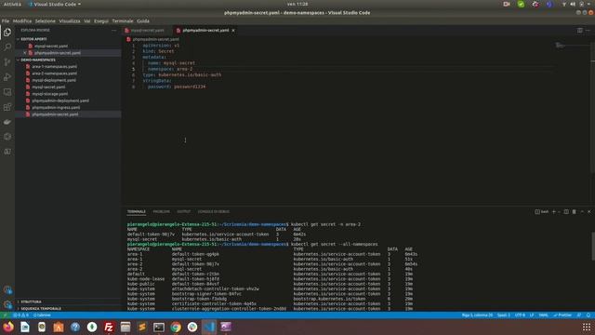The height and width of the screenshot is (335, 595).
Task: Click the LF end-of-line status item
Action: coord(532,315)
